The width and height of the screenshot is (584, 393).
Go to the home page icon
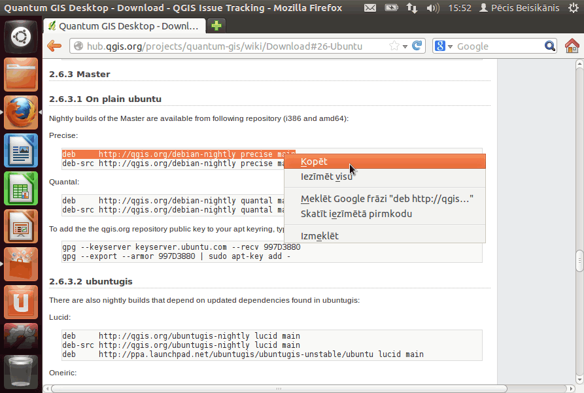(x=572, y=46)
